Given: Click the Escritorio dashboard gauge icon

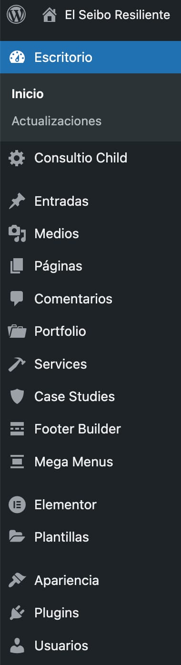Looking at the screenshot, I should click(17, 58).
